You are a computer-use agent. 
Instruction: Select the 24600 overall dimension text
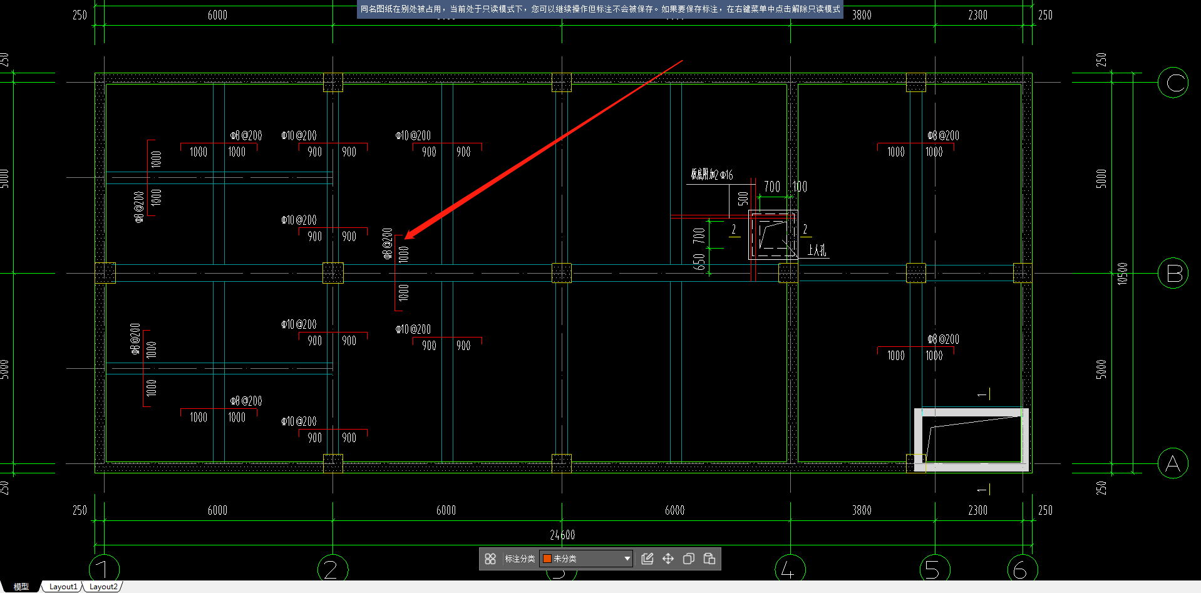(562, 535)
